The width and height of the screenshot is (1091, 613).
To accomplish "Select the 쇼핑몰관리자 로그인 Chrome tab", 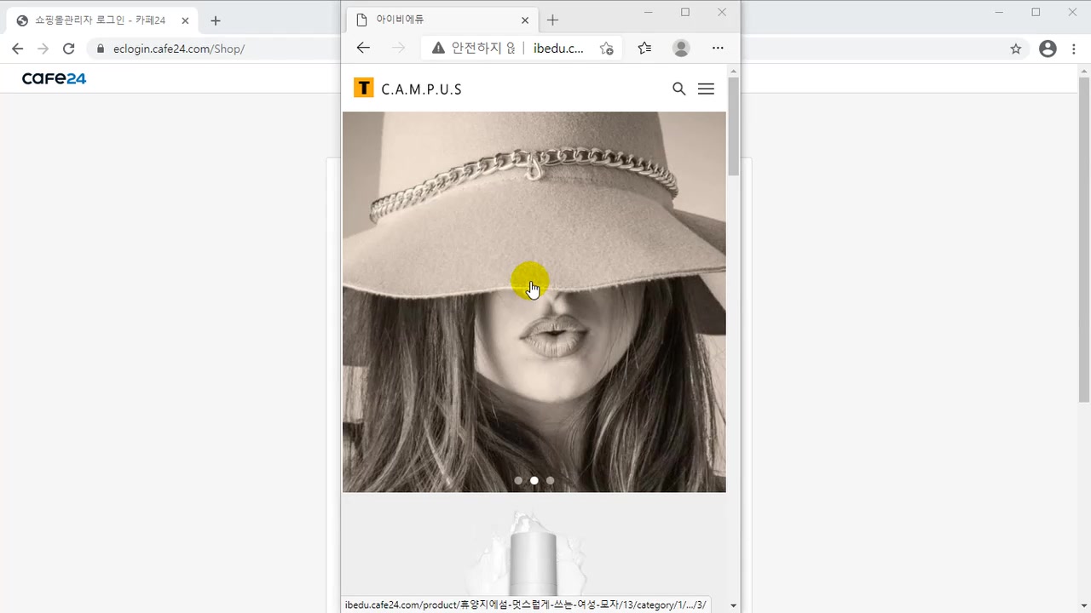I will 98,20.
